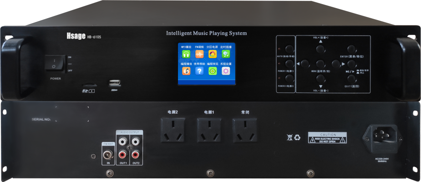421x182 pixels.
Task: Tap the blue question mark help icon
Action: pyautogui.click(x=199, y=71)
